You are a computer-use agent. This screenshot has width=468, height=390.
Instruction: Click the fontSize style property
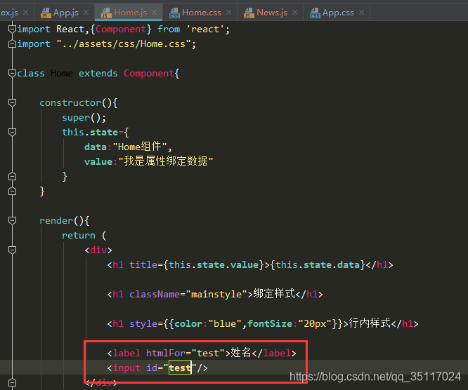point(270,324)
